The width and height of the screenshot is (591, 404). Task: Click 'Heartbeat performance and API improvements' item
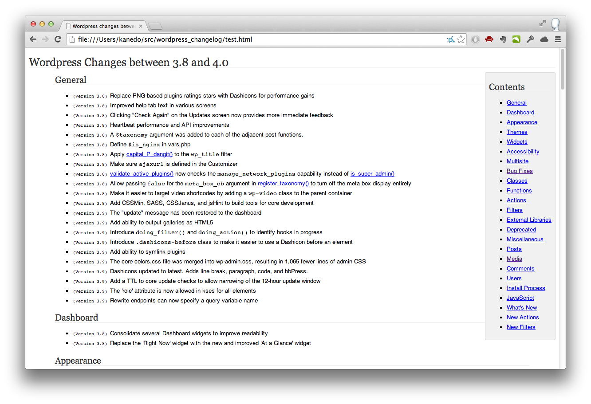coord(169,125)
